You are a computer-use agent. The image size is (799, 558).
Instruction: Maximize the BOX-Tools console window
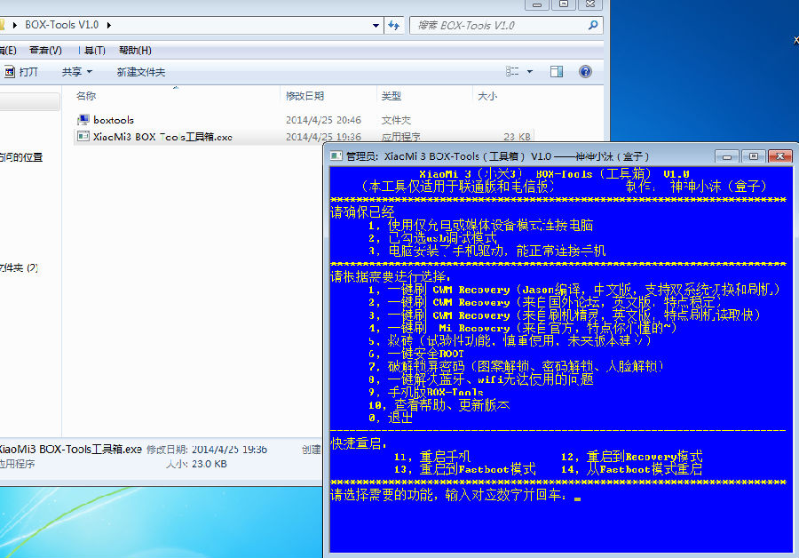click(x=752, y=155)
